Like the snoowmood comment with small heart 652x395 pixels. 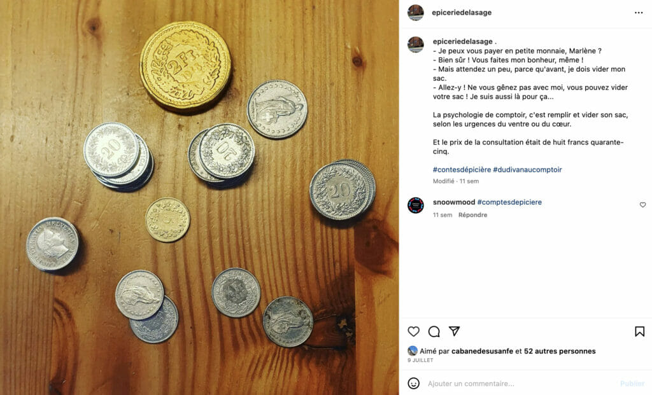pos(643,205)
